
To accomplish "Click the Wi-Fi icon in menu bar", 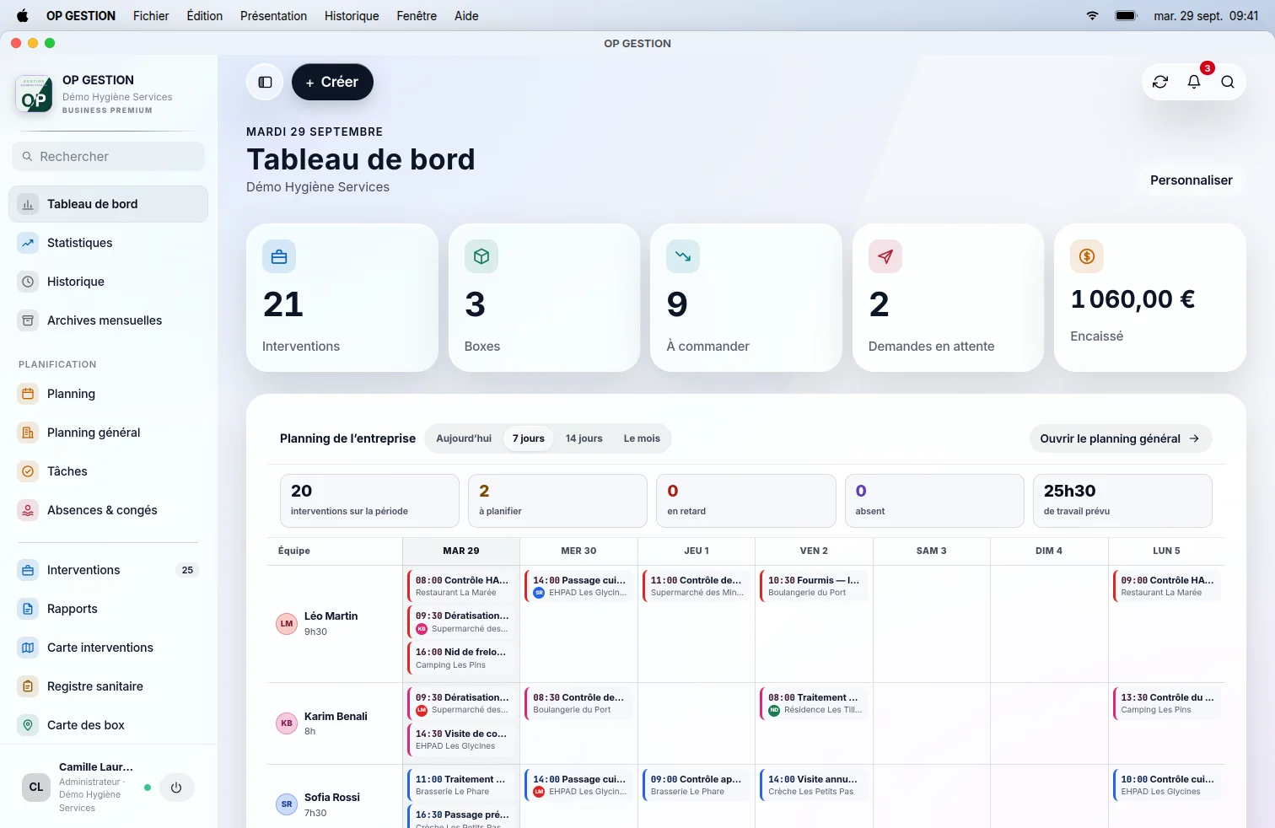I will coord(1092,16).
